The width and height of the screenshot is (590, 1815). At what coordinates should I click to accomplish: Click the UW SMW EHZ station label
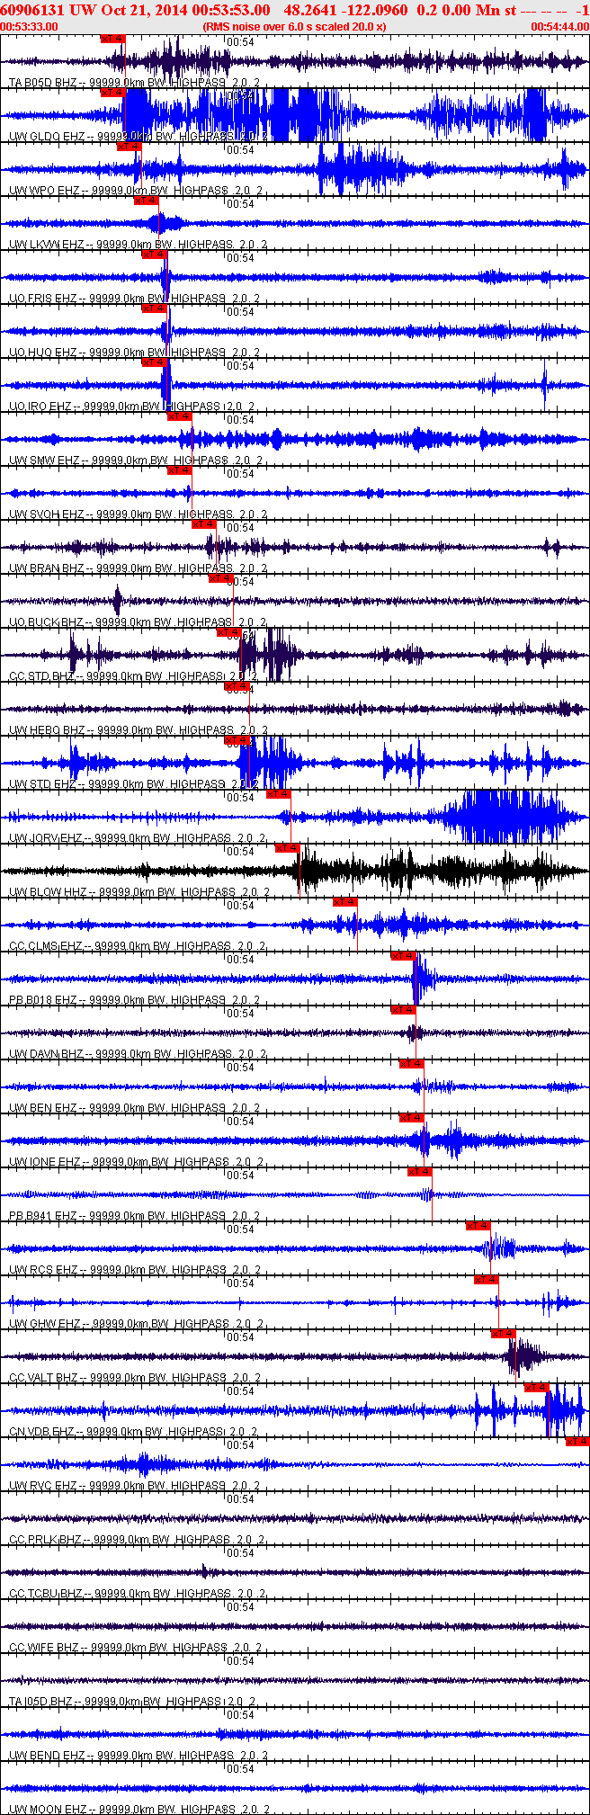point(136,460)
